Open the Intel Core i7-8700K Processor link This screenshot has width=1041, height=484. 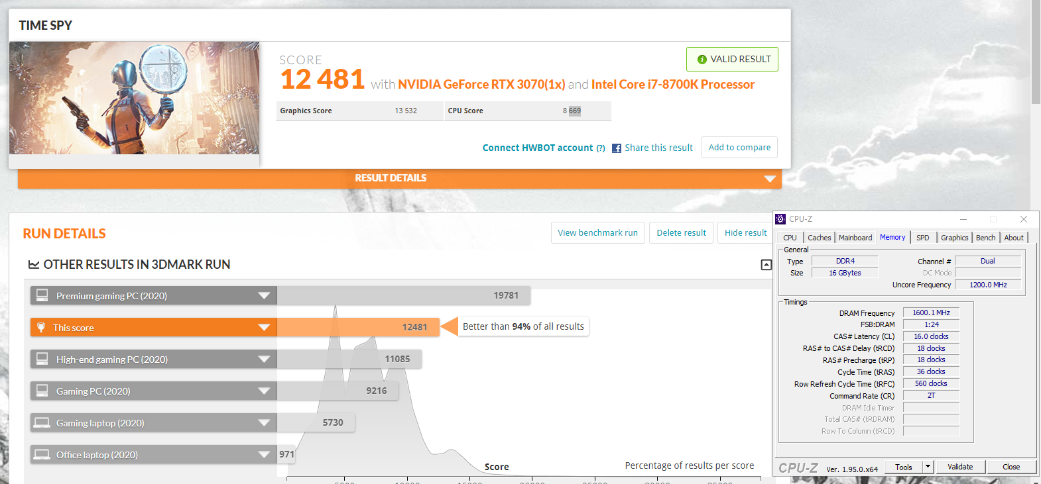pos(673,85)
